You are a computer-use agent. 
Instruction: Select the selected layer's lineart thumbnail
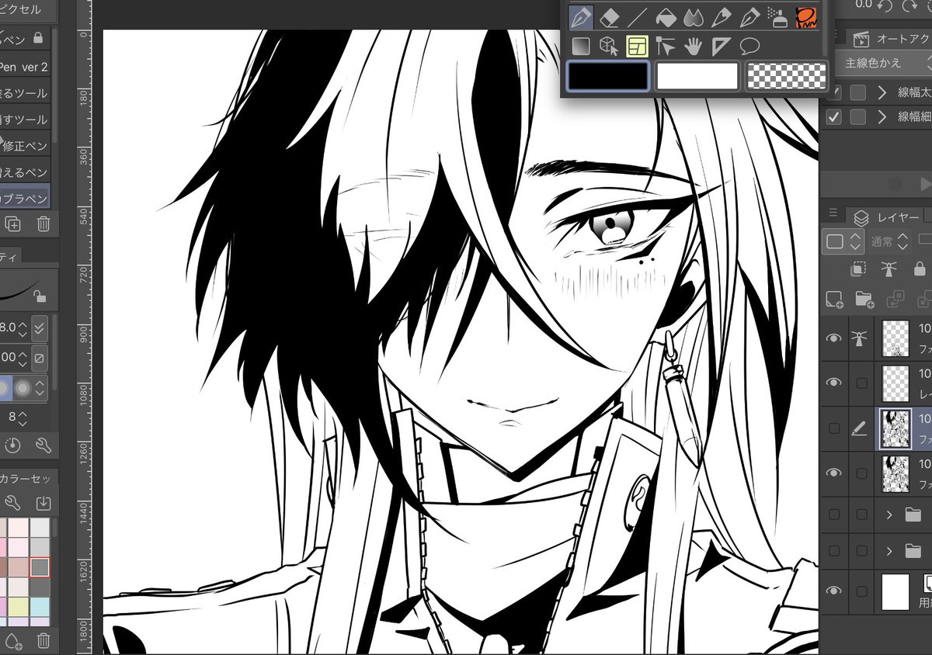point(895,428)
